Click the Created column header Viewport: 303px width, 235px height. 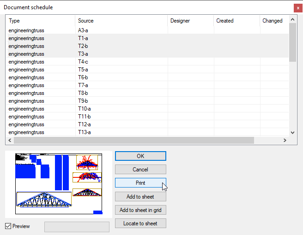coord(236,21)
